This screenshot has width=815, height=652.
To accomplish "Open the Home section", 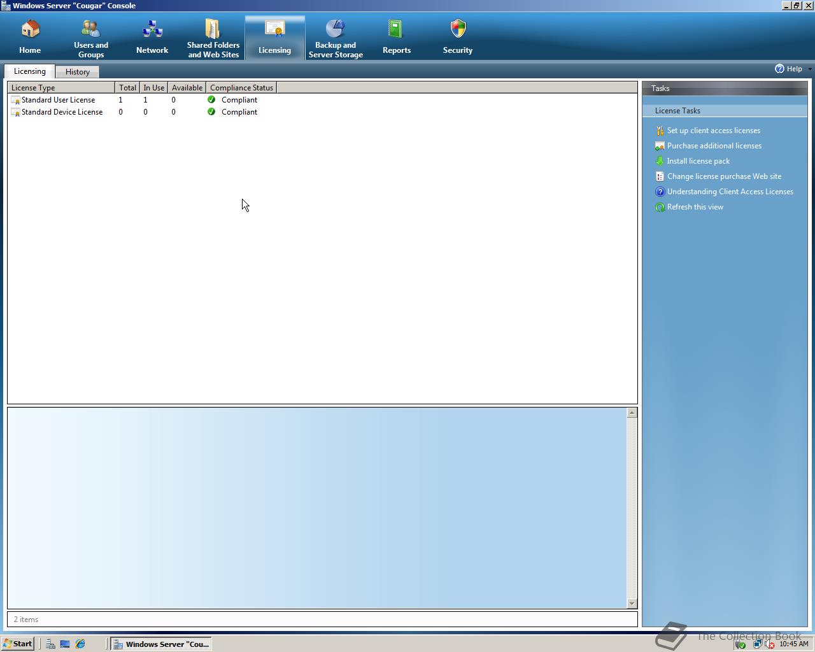I will [30, 38].
